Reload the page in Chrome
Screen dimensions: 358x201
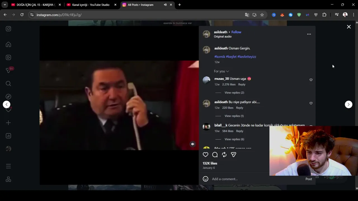coord(22,15)
